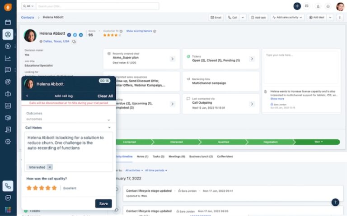Switch to the Meetings (0) tab

[x=177, y=156]
